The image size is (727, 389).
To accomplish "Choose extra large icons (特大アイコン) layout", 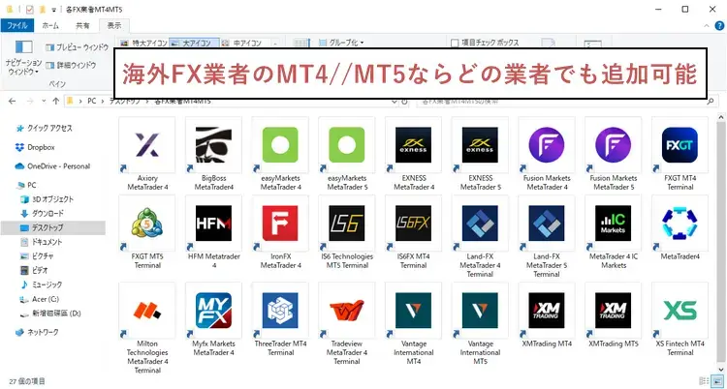I will click(143, 44).
